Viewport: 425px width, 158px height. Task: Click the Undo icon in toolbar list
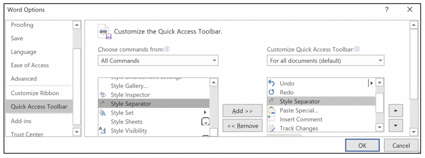[271, 84]
